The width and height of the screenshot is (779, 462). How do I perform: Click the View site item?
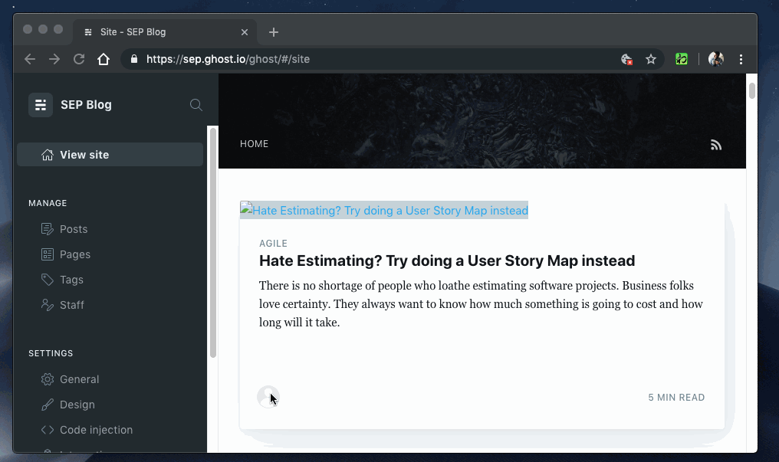click(110, 155)
